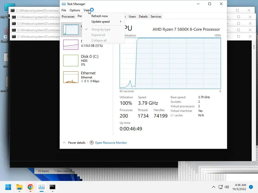Click the cmd.exe window vertical scrollbar
Screen dimensions: 258x193
pyautogui.click(x=254, y=47)
